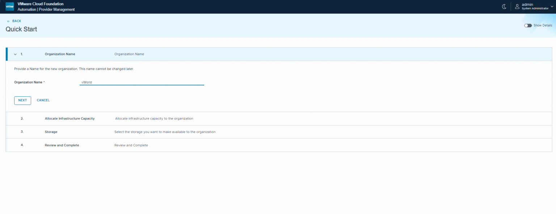The image size is (556, 214).
Task: Toggle dark mode moon icon
Action: pos(504,7)
